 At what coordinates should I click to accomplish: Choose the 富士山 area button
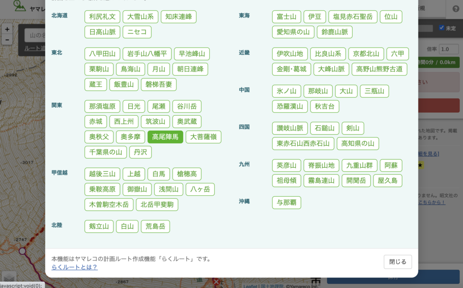click(x=287, y=17)
